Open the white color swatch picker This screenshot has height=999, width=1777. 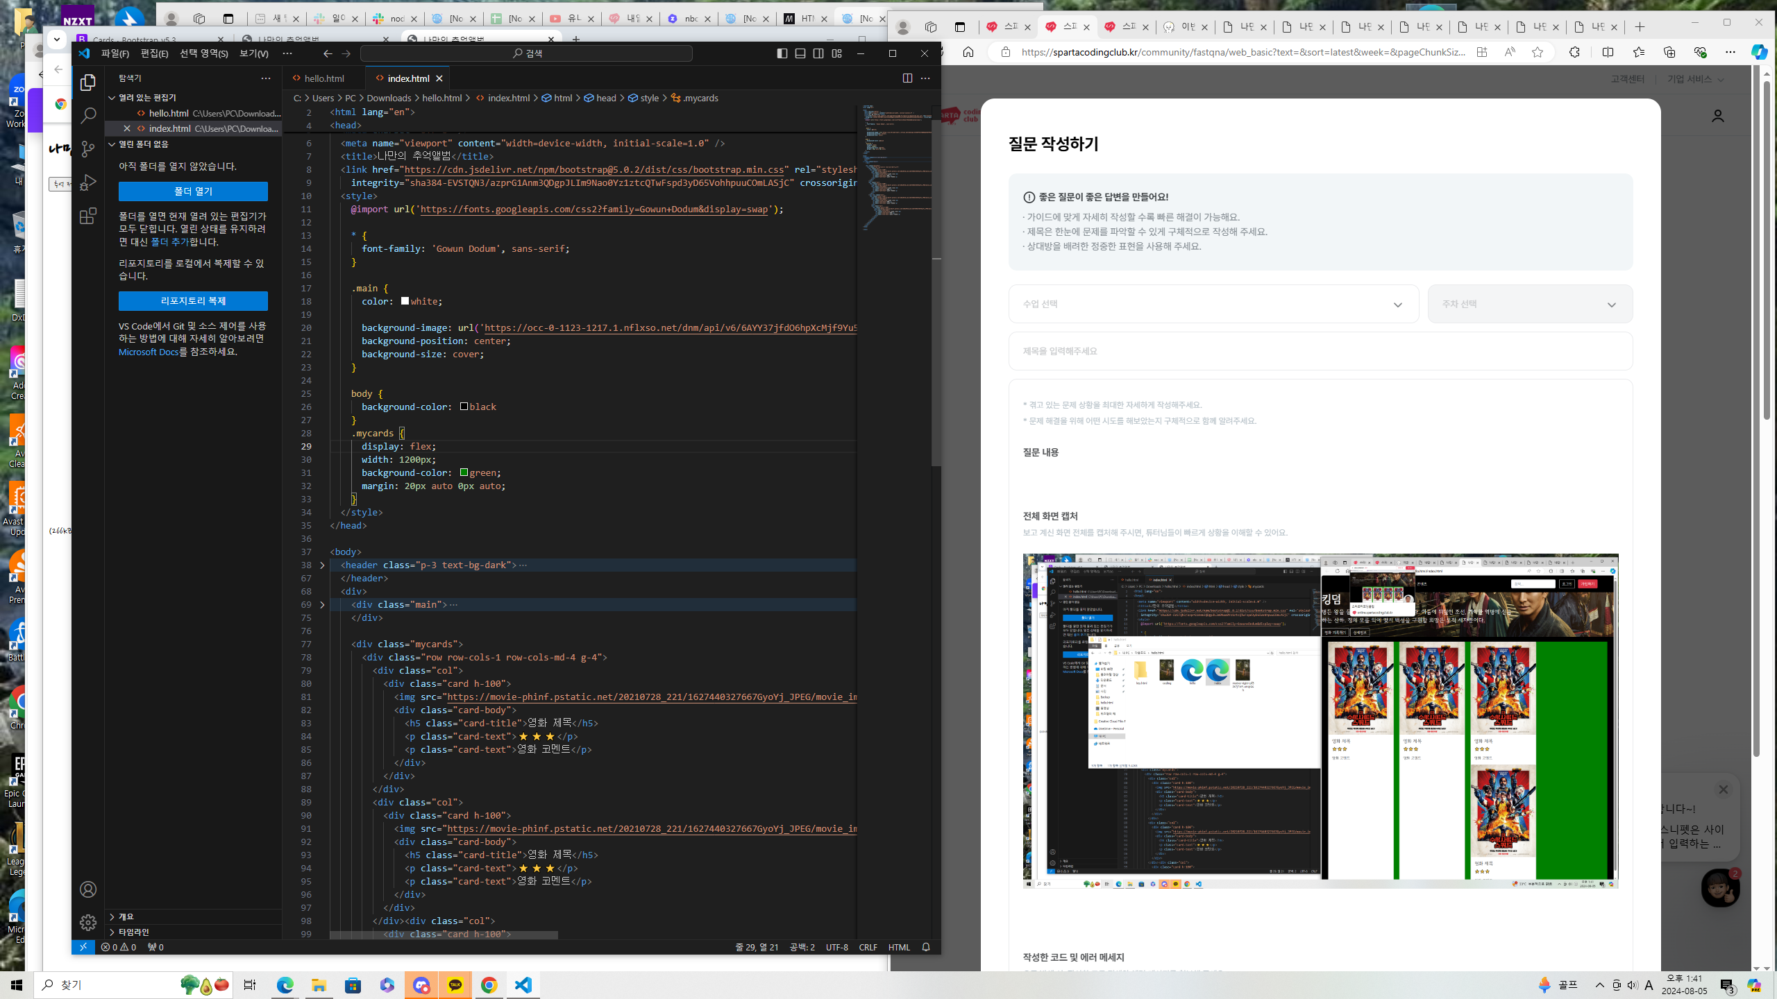pyautogui.click(x=405, y=301)
